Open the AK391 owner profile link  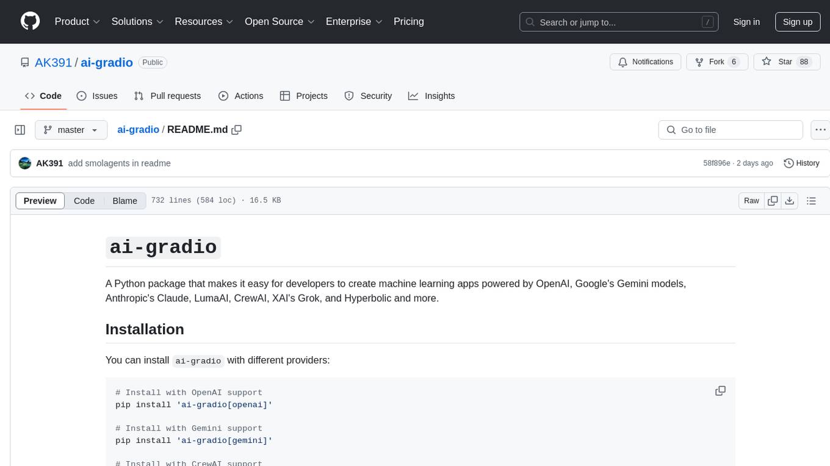(53, 62)
